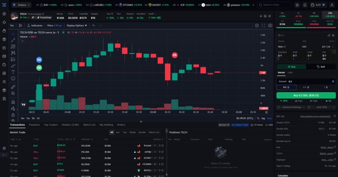Switch to the Top Traders tab
The image size is (338, 177).
click(51, 125)
